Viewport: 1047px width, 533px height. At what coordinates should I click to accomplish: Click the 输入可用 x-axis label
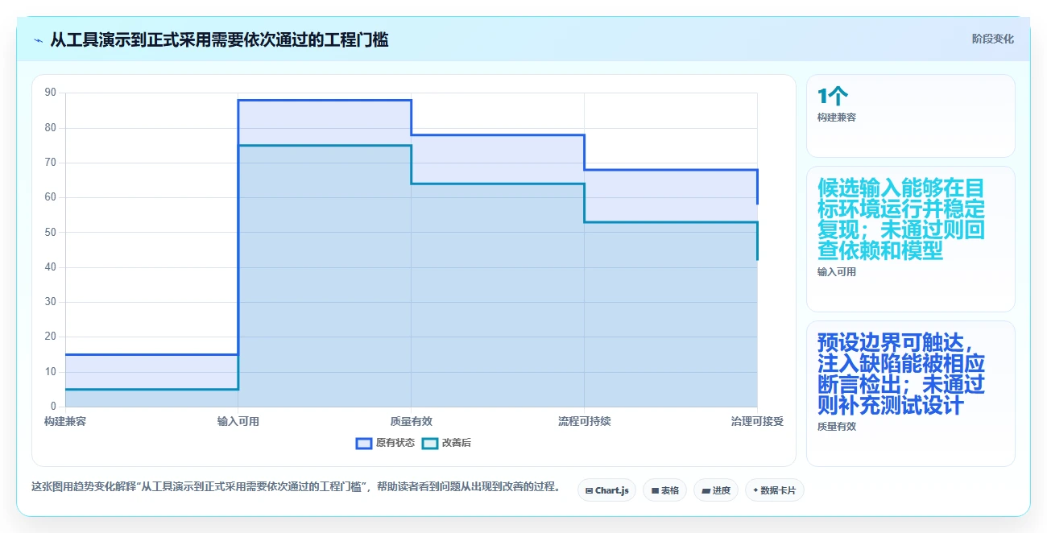(x=238, y=421)
